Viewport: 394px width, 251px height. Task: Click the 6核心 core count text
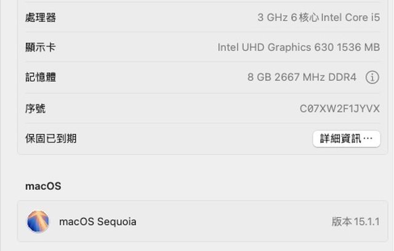pos(305,18)
